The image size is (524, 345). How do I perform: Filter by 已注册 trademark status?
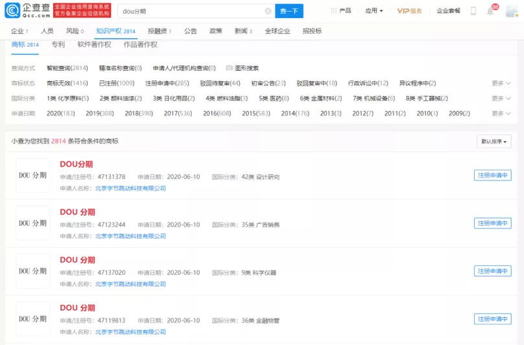click(x=117, y=83)
